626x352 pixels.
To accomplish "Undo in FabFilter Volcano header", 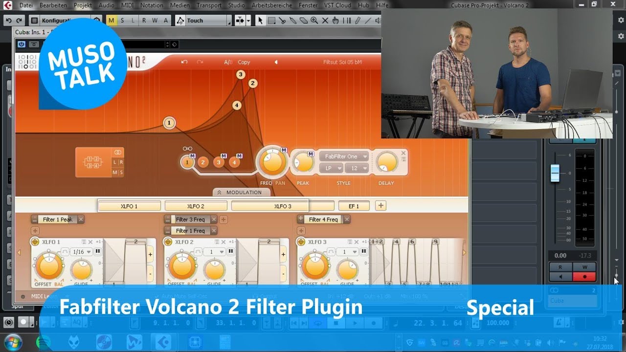I will click(x=184, y=62).
